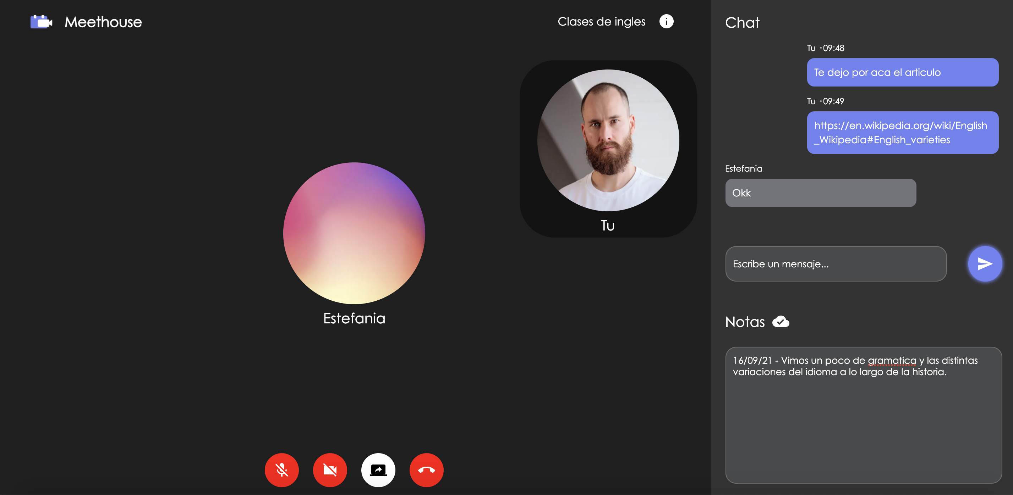Click the Te dejo por aca message
The height and width of the screenshot is (495, 1013).
pyautogui.click(x=902, y=72)
